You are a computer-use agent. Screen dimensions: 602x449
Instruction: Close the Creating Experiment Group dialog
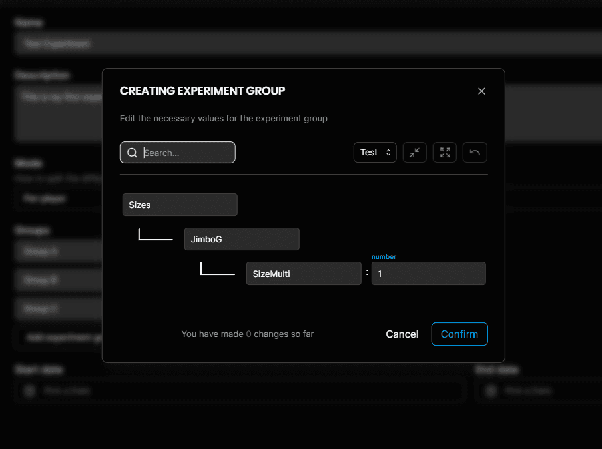tap(481, 91)
